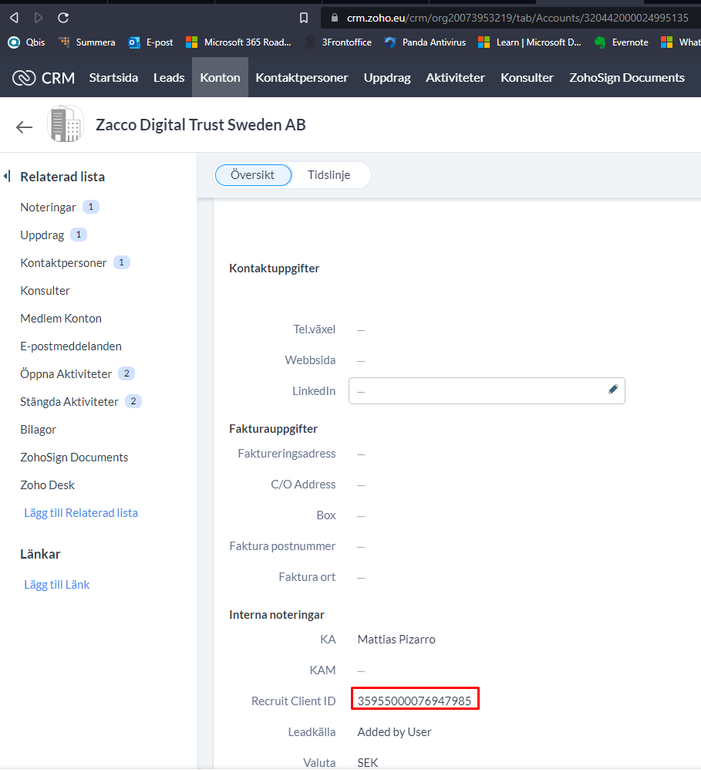Click the LinkedIn input field

point(474,391)
